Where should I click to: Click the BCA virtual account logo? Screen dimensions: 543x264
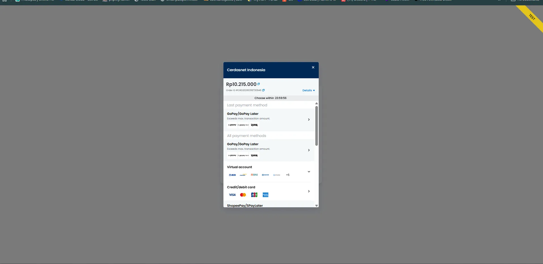232,175
